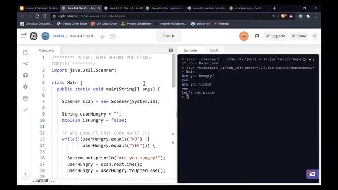Open Brave shields lion icon
This screenshot has height=190, width=338.
(283, 16)
